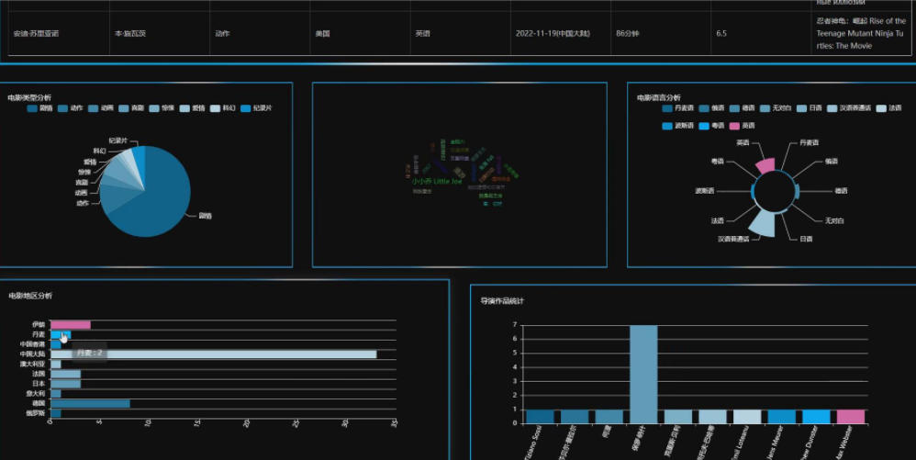
Task: Click the 日本 bar in region chart
Action: click(65, 383)
